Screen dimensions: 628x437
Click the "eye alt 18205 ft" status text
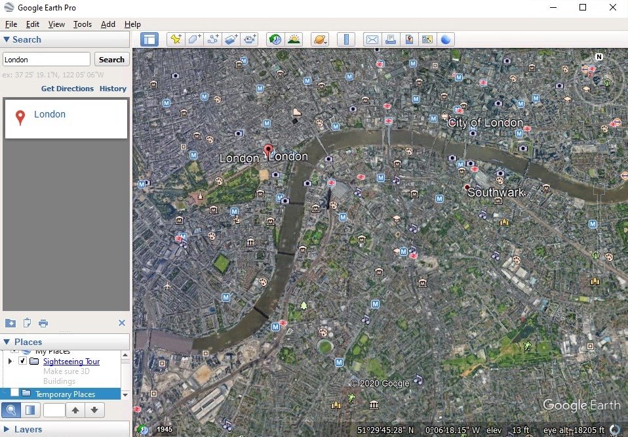(x=574, y=430)
